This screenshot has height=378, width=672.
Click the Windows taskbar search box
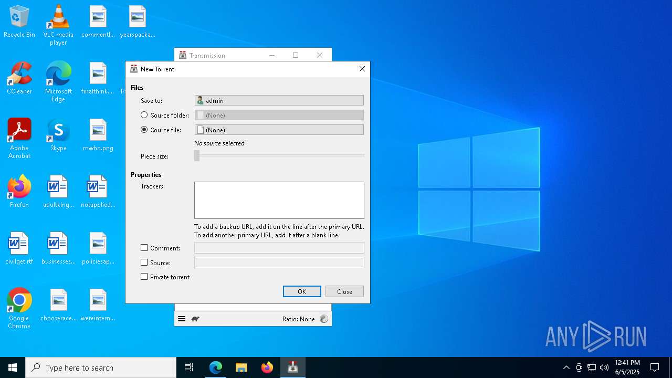(101, 367)
